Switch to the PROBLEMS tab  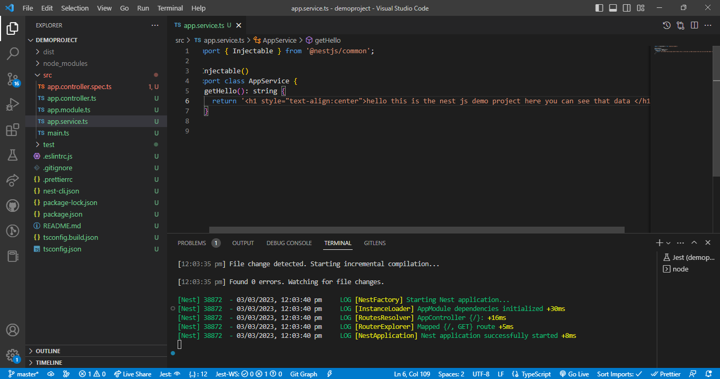pyautogui.click(x=192, y=243)
